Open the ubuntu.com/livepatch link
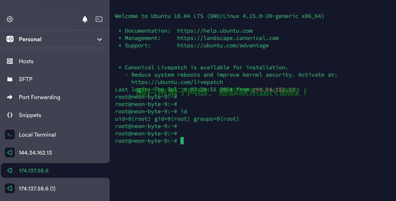 coord(177,82)
